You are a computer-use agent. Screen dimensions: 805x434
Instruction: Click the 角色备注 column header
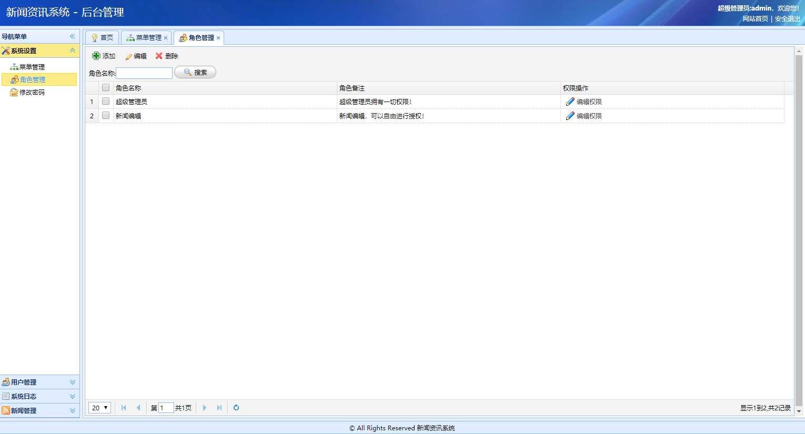point(448,88)
